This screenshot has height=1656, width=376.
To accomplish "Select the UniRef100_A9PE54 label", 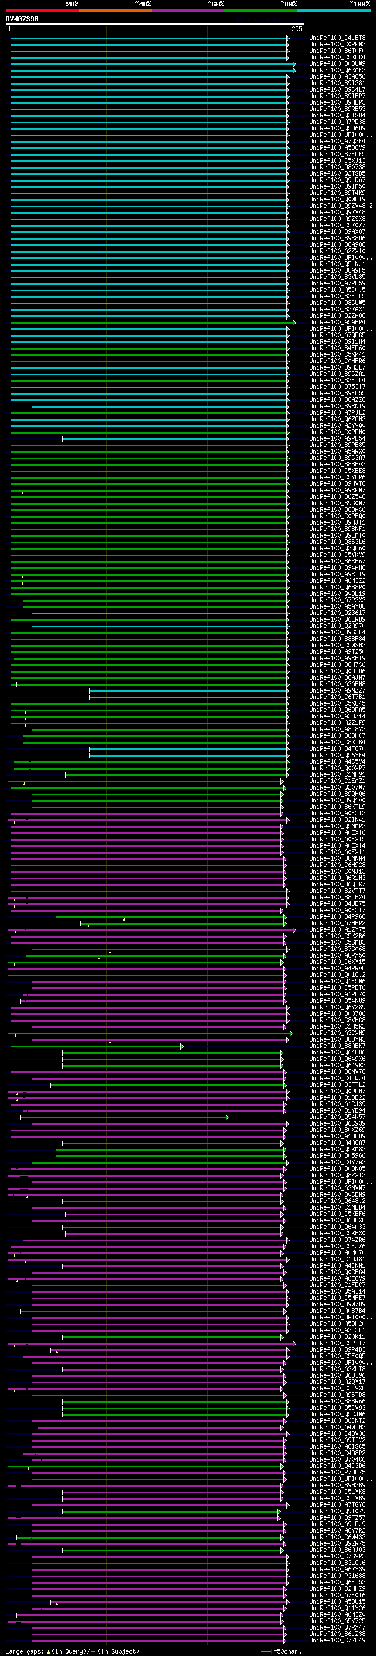I will [x=337, y=438].
